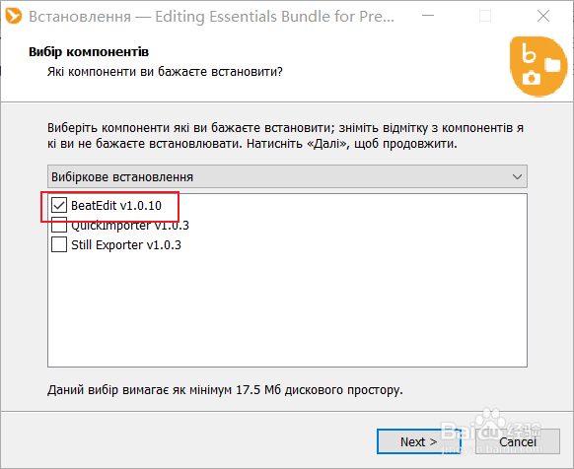Click the Встановлення window title text
This screenshot has height=469, width=574.
(x=80, y=17)
